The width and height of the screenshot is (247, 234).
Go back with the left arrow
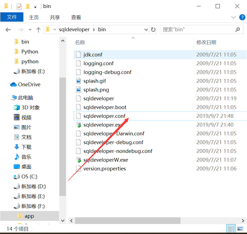tap(8, 30)
